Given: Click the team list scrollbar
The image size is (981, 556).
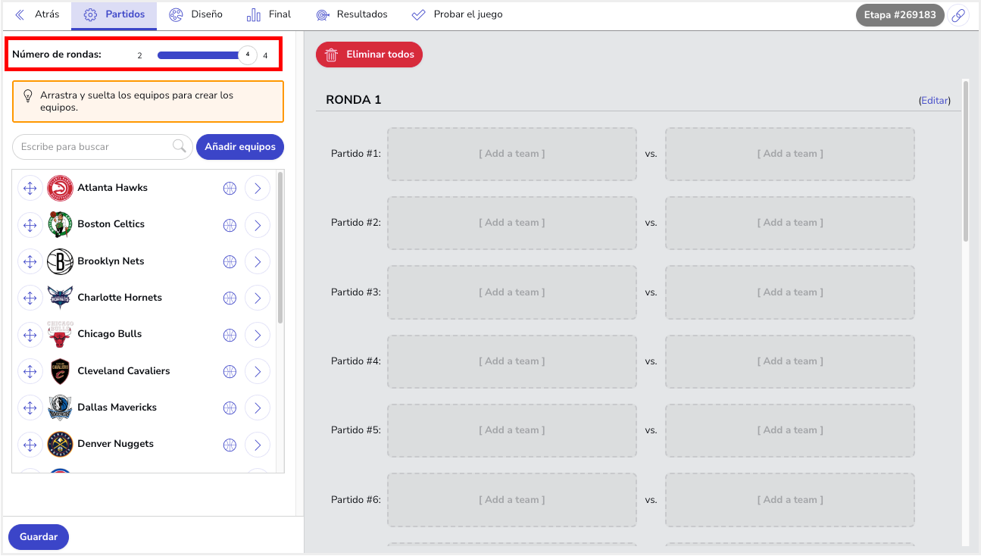Looking at the screenshot, I should click(x=280, y=247).
